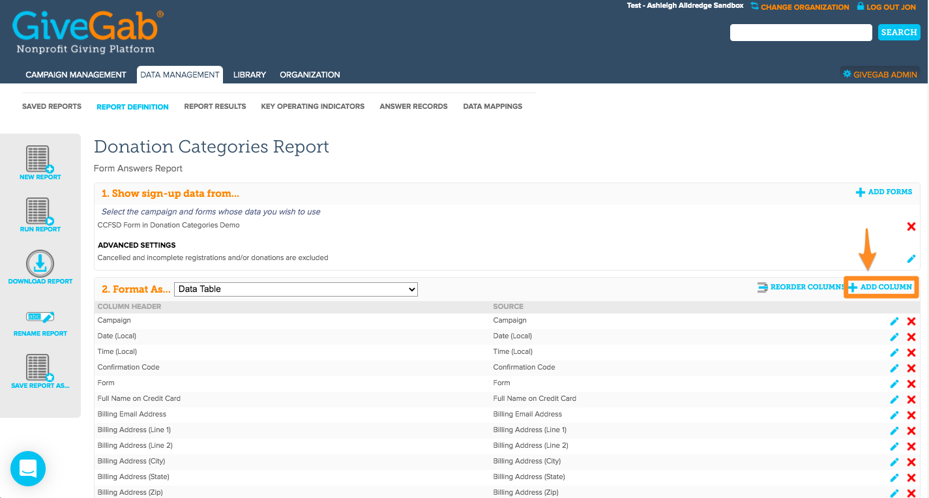Remove the CCFSD Form from the report
This screenshot has width=929, height=498.
point(911,226)
